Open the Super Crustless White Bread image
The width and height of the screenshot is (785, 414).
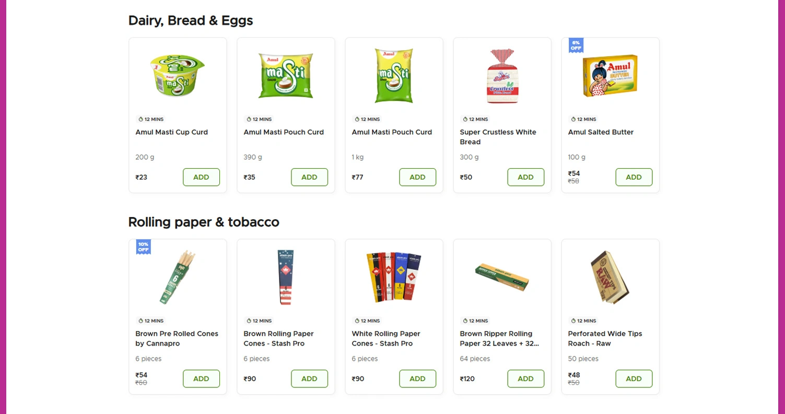click(502, 76)
